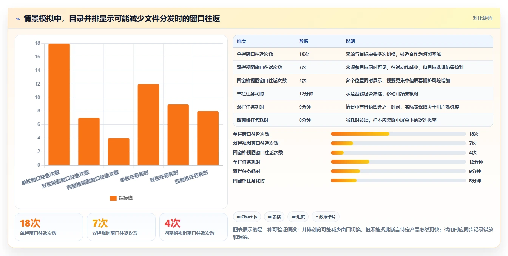Click the description starting 虽耗时较短
508x256 pixels.
(391, 120)
